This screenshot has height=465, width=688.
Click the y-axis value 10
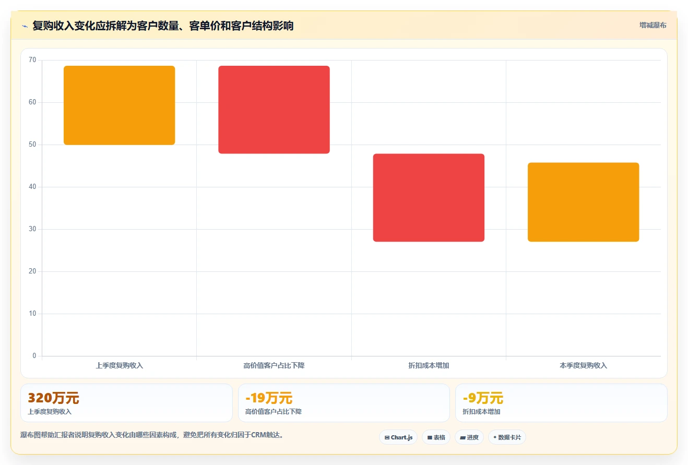32,314
